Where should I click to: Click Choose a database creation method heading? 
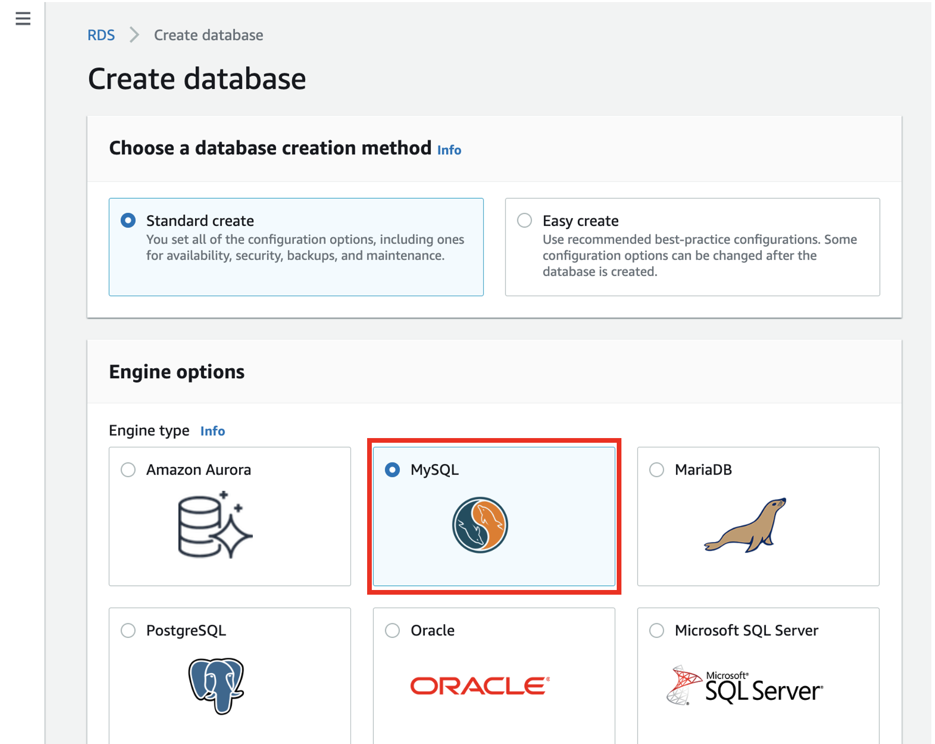(270, 148)
